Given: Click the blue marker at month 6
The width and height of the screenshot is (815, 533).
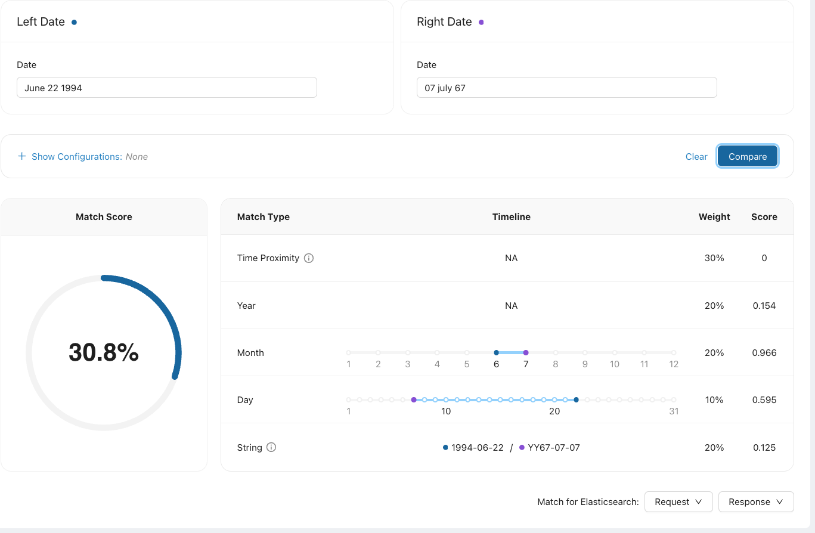Looking at the screenshot, I should [497, 352].
